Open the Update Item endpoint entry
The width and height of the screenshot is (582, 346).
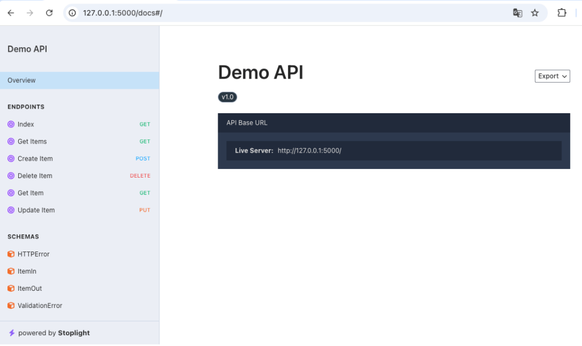point(35,210)
